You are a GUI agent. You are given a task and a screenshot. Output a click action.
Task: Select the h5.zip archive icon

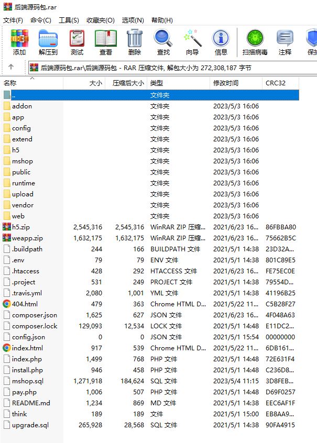tap(7, 227)
